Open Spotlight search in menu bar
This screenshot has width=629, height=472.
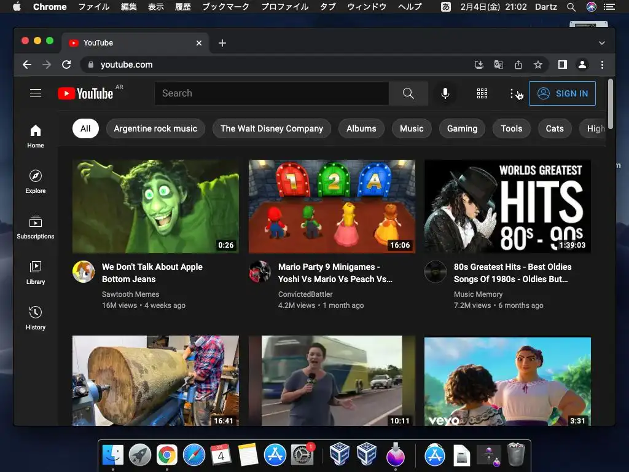coord(571,7)
